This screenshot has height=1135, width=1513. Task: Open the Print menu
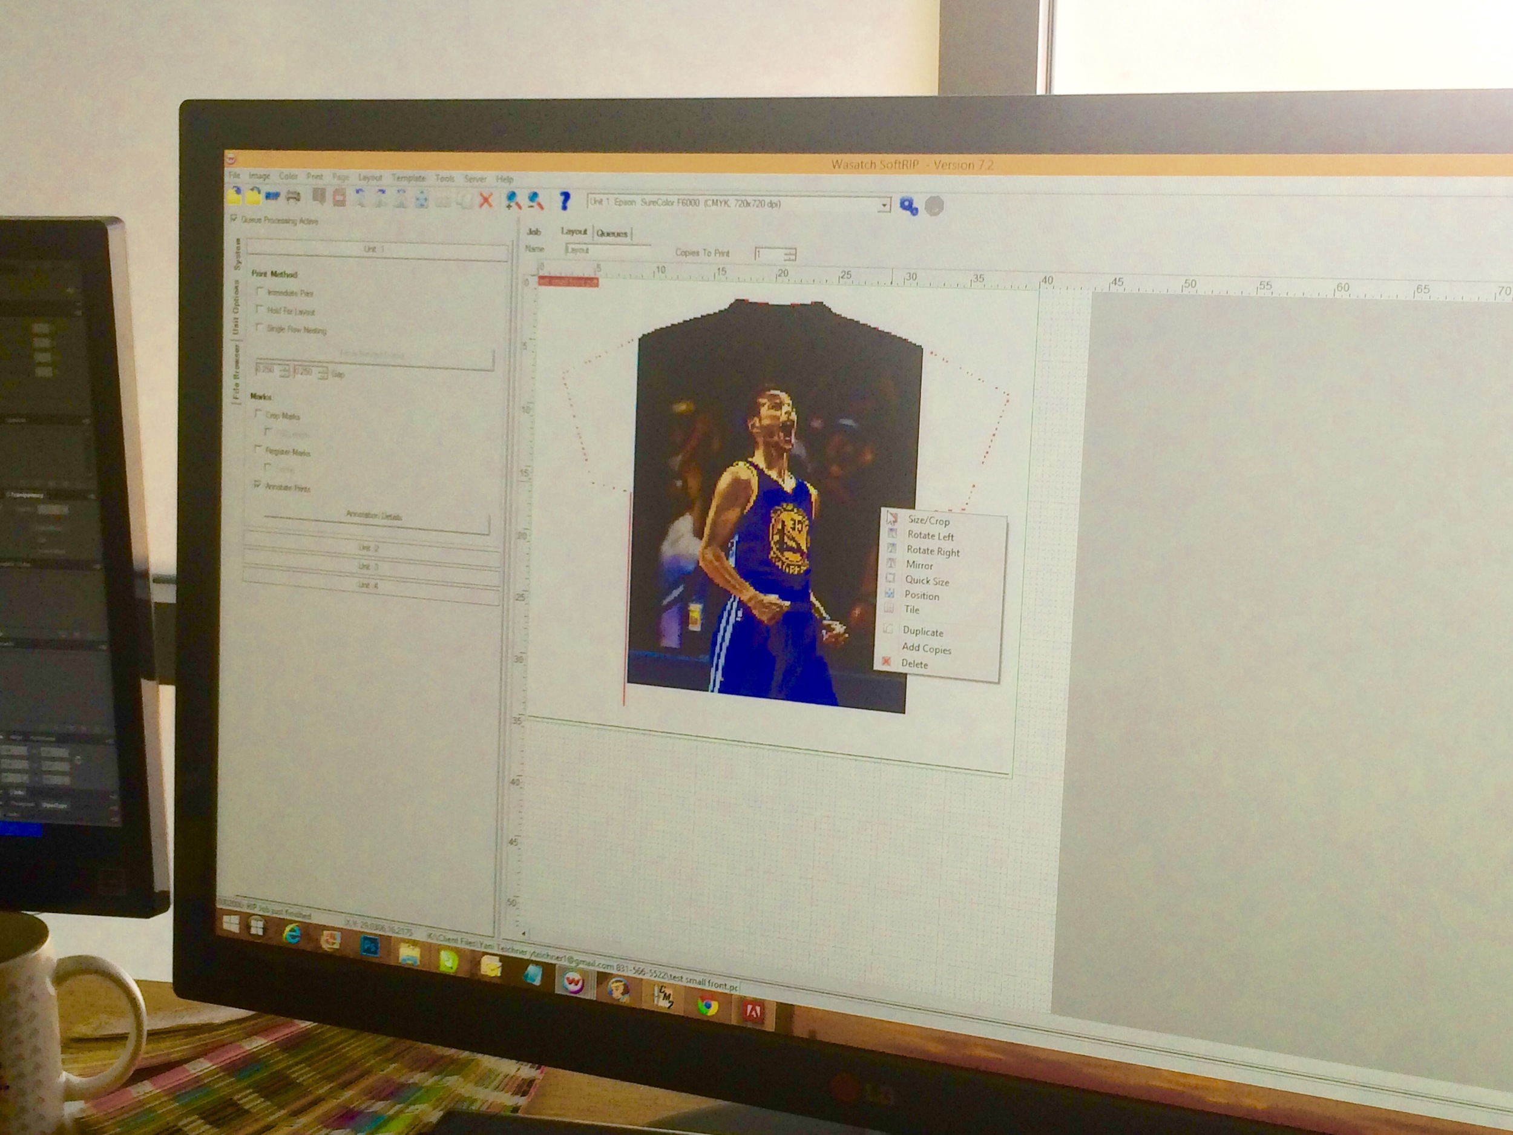315,177
